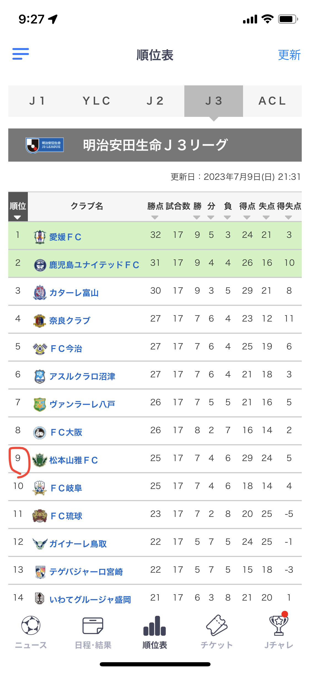Sort by 得点 column arrow

247,217
